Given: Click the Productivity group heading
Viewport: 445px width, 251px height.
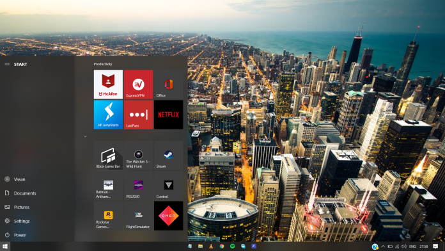Looking at the screenshot, I should [103, 64].
